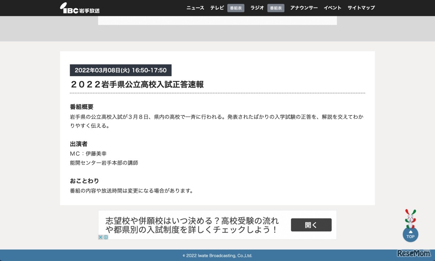Click the upward triangle inside the TOP circle
Viewport: 435px width, 261px height.
[x=411, y=232]
